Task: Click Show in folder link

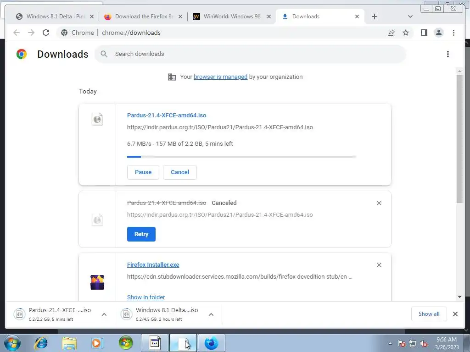Action: tap(146, 297)
